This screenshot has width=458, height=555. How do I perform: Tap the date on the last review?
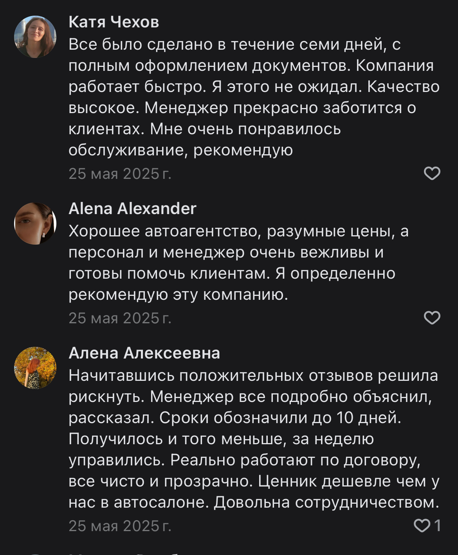pyautogui.click(x=120, y=526)
